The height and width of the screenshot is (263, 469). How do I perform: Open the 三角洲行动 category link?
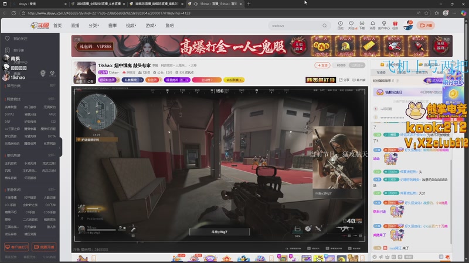(12, 143)
